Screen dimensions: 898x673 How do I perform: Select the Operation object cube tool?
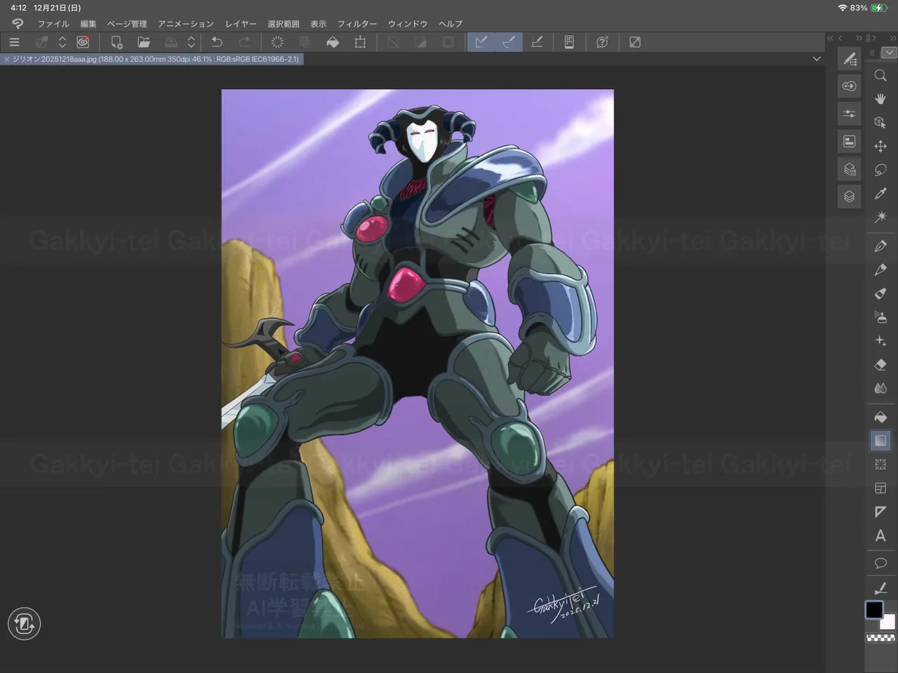click(x=880, y=123)
